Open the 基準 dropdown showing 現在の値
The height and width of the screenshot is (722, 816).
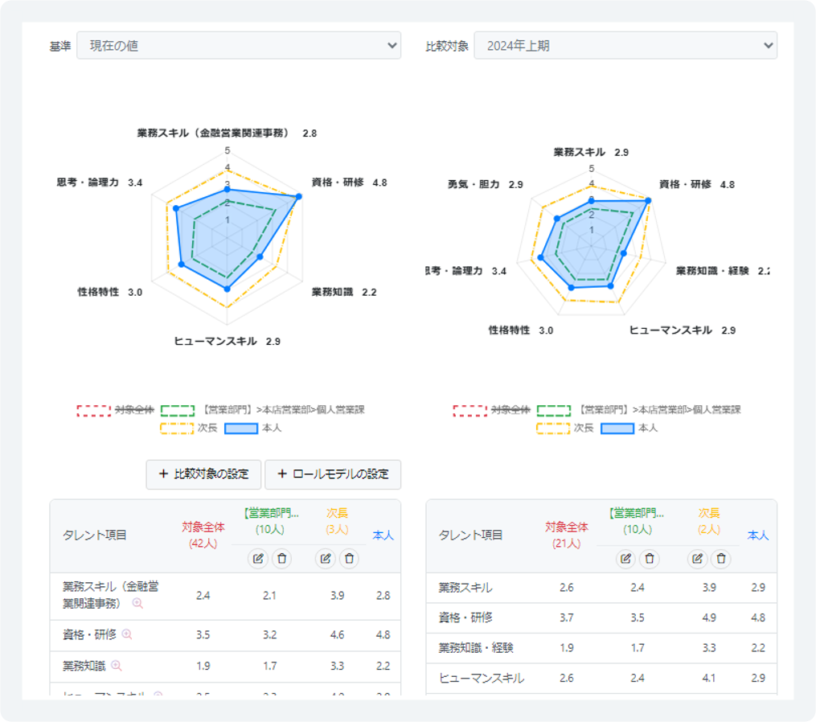(x=238, y=46)
